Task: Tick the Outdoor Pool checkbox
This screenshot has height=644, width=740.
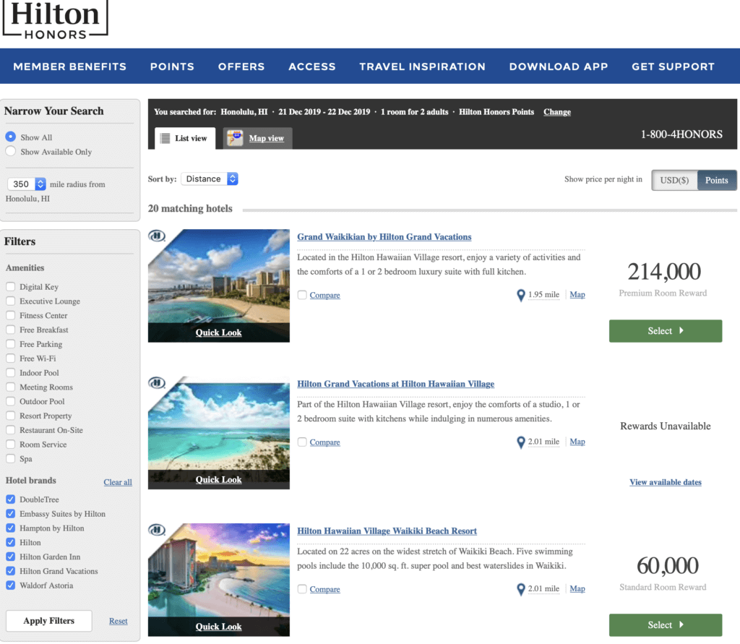Action: pos(10,401)
